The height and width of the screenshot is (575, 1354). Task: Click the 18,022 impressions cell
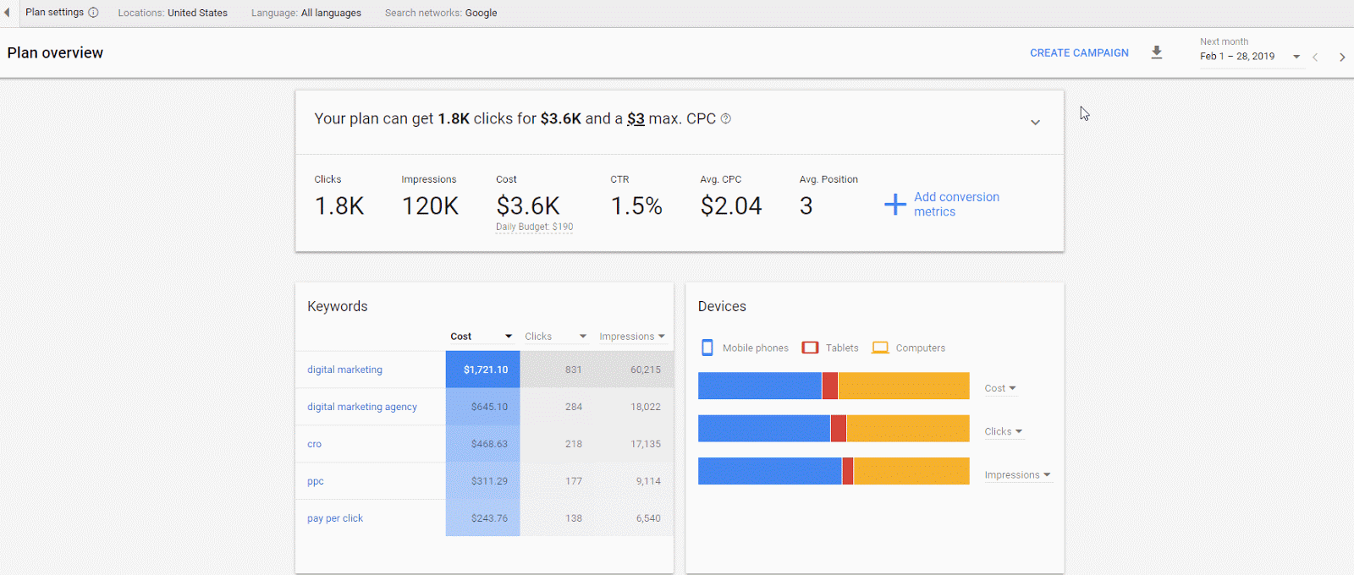[x=646, y=407]
